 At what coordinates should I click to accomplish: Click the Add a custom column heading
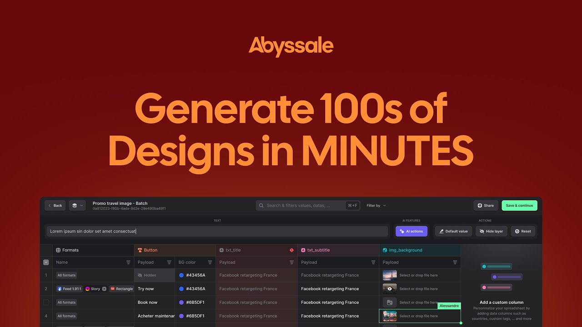point(502,302)
